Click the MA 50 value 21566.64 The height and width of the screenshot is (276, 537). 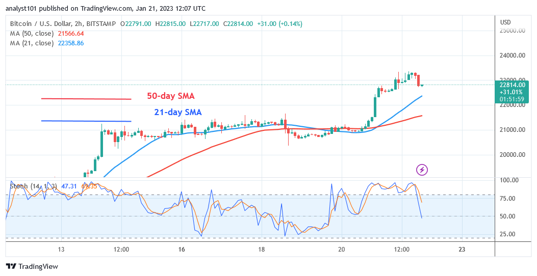tap(71, 34)
